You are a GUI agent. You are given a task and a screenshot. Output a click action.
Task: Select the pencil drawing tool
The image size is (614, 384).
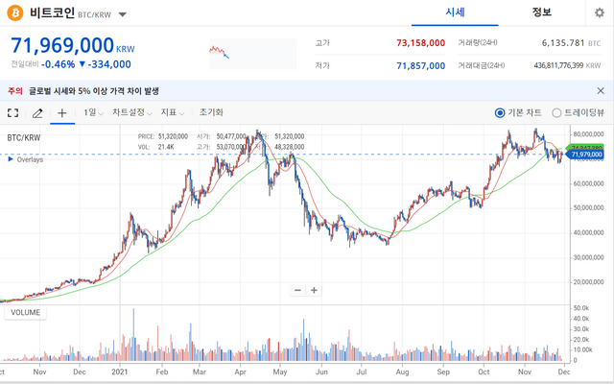(37, 113)
